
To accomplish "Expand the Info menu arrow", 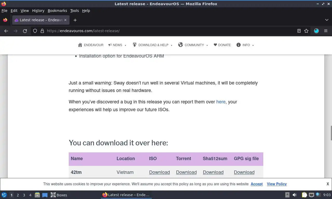I will [253, 45].
